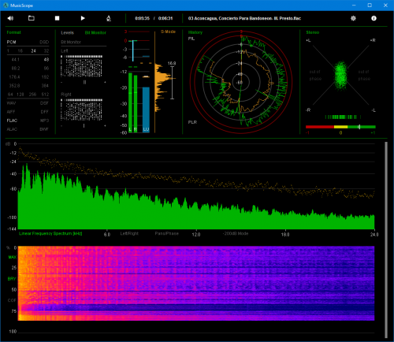Switch to the Levels tab
The width and height of the screenshot is (394, 342).
click(x=67, y=32)
